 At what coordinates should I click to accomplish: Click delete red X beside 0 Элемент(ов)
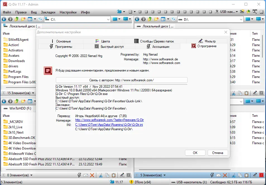(x=92, y=175)
